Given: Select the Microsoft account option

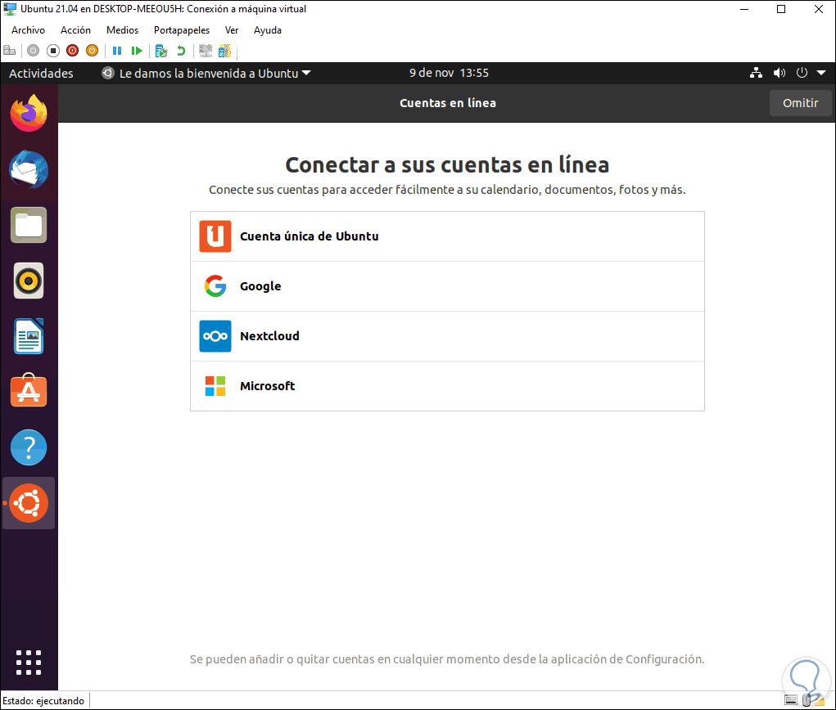Looking at the screenshot, I should pyautogui.click(x=447, y=386).
